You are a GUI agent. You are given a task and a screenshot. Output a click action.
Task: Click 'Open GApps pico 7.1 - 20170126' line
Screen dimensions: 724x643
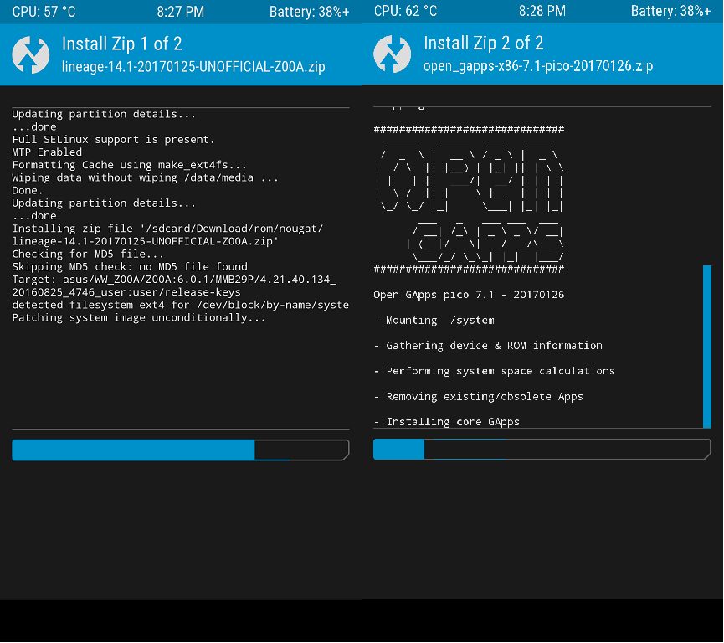coord(469,295)
